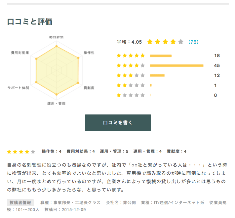Click the four-star rating row stars
Image resolution: width=235 pixels, height=218 pixels.
131,65
